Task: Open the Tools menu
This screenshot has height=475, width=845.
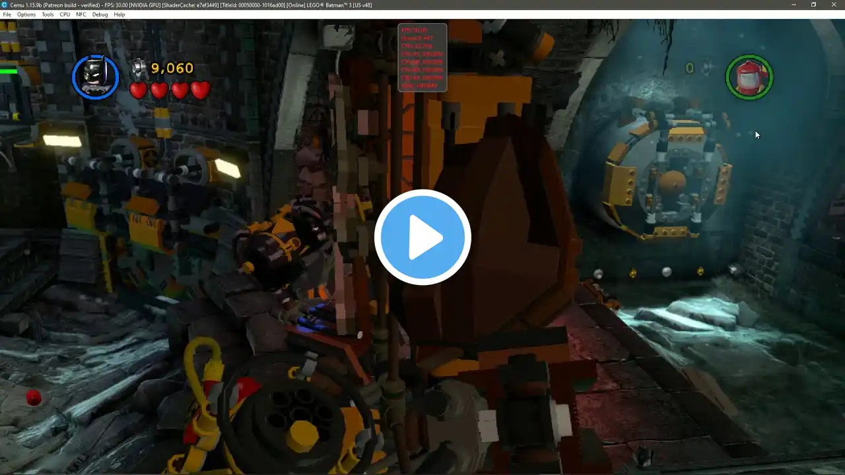Action: point(48,15)
